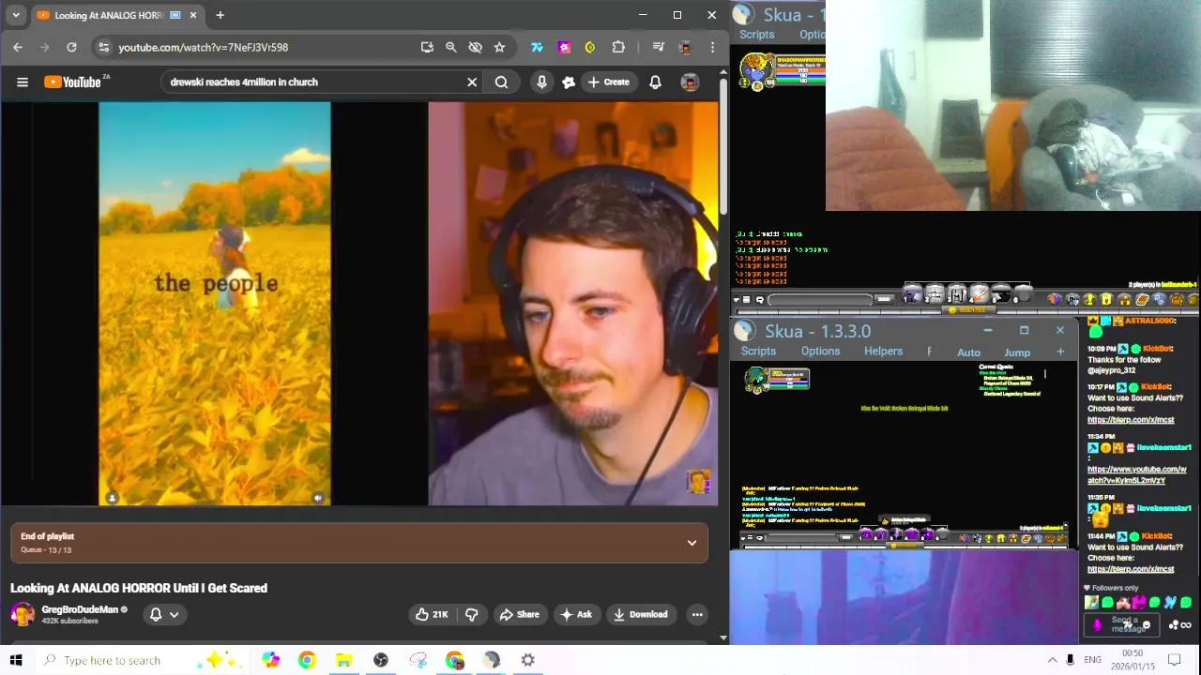The image size is (1201, 675).
Task: Open the YouTube hamburger guide menu
Action: coord(23,82)
